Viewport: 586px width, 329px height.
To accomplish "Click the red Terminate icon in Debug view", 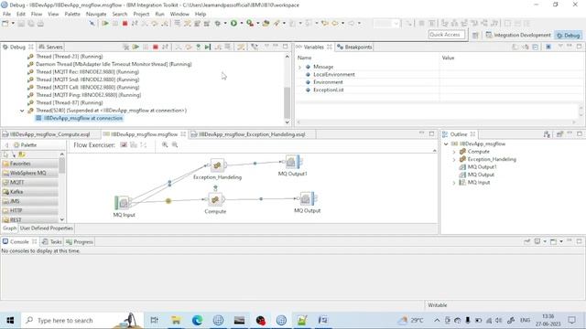I will pos(156,47).
